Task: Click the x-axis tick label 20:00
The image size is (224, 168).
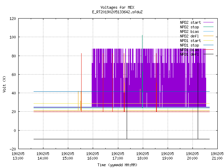Action: pos(192,159)
